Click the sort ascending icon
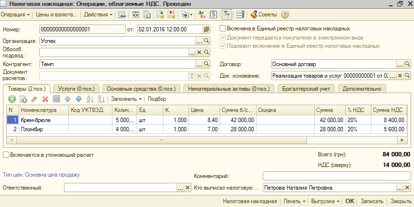Screen dimensions: 414x207 pos(90,99)
